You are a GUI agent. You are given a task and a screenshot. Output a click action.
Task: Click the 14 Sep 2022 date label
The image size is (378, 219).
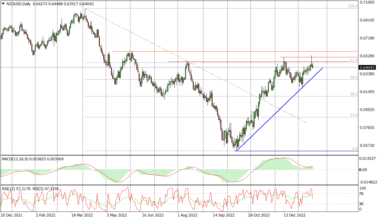tap(224, 215)
